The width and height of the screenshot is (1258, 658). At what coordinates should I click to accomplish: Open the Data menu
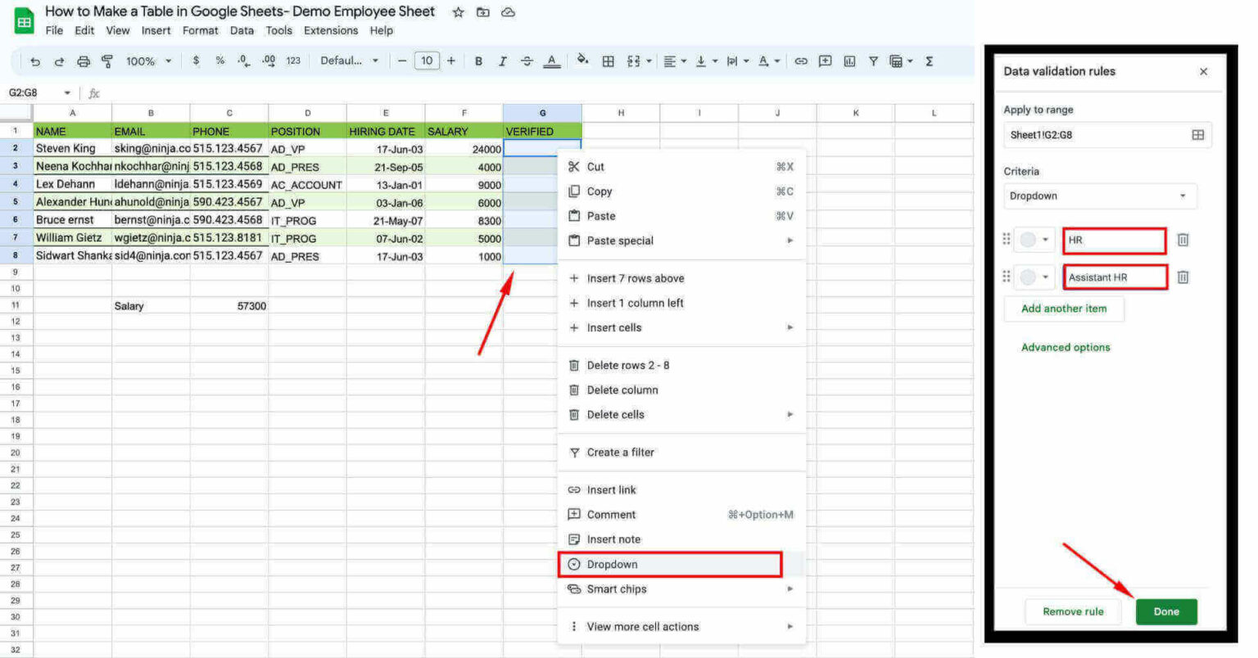242,30
